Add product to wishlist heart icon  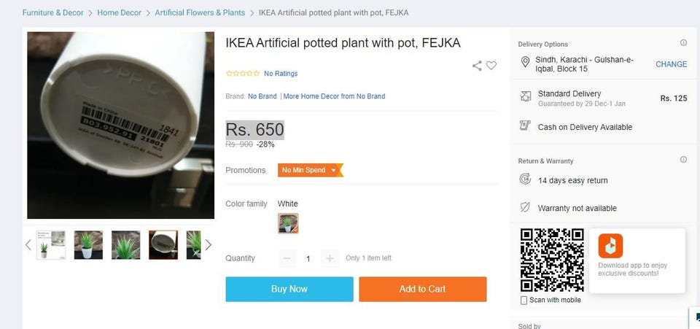pos(491,66)
